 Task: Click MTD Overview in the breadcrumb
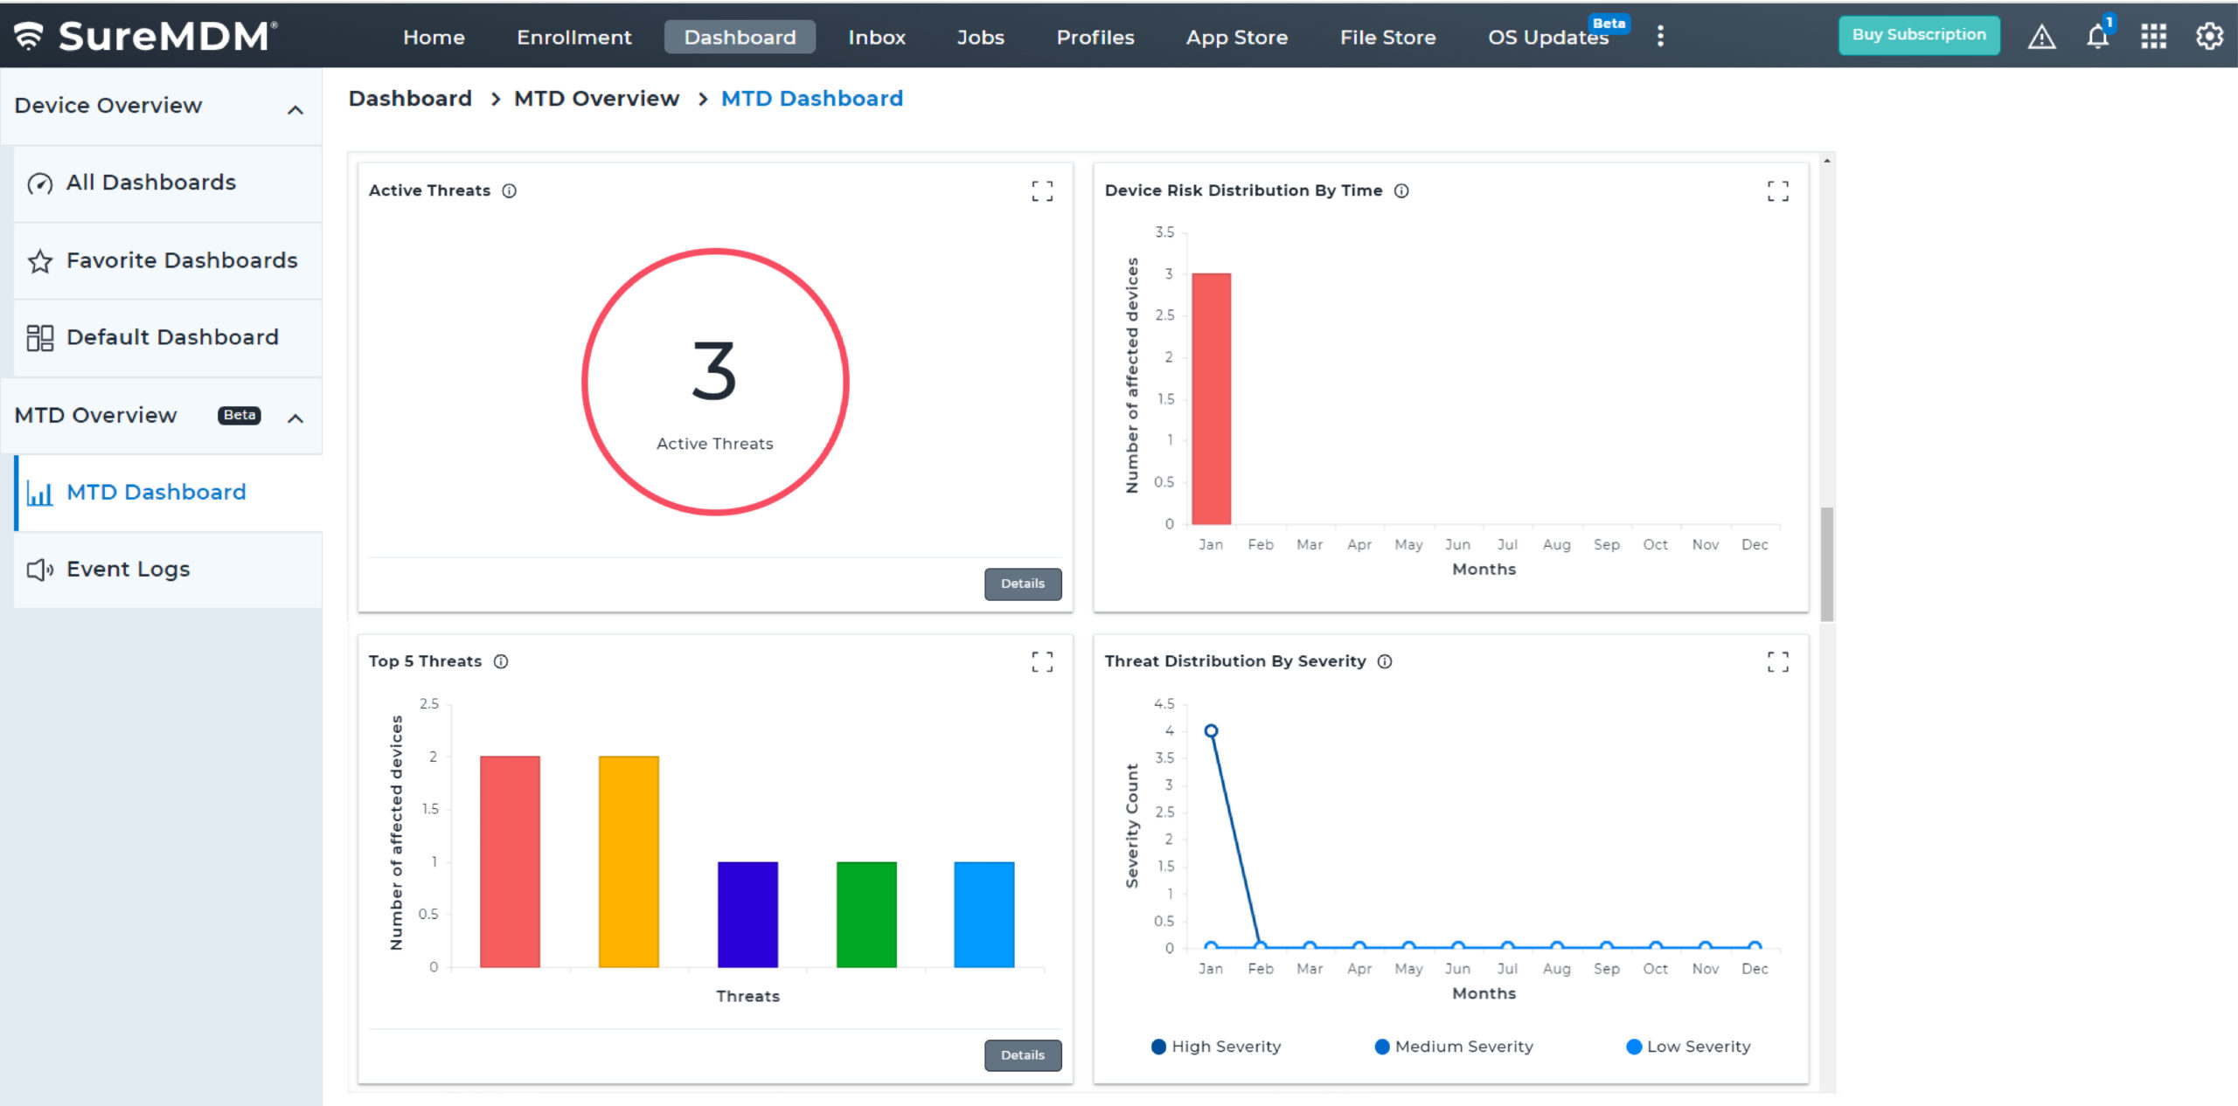coord(596,99)
